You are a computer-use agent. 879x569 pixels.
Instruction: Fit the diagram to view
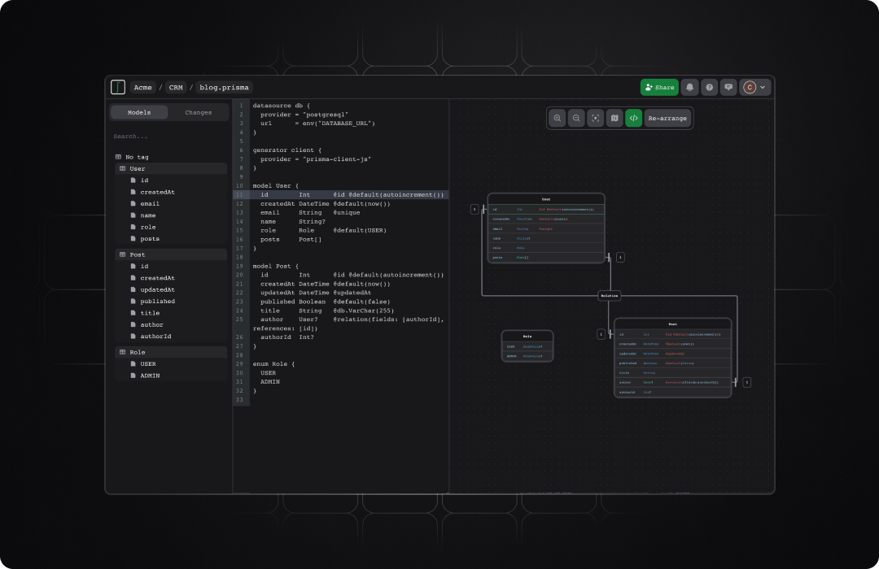click(595, 118)
